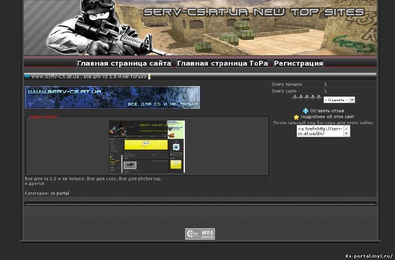Click the Всего ушло value 1
The width and height of the screenshot is (395, 260).
point(325,91)
